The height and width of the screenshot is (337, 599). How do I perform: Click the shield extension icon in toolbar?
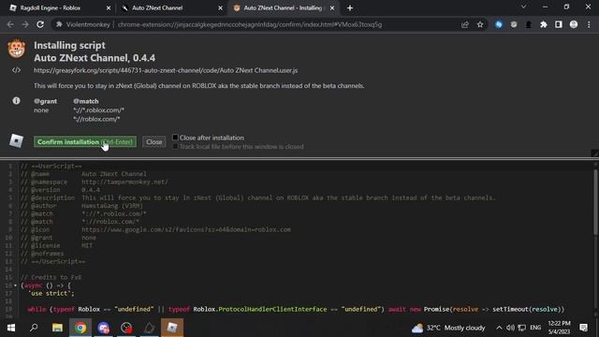tap(514, 24)
